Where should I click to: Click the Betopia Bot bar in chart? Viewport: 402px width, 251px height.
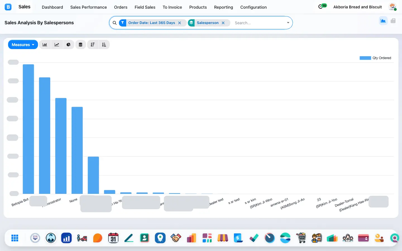(28, 129)
